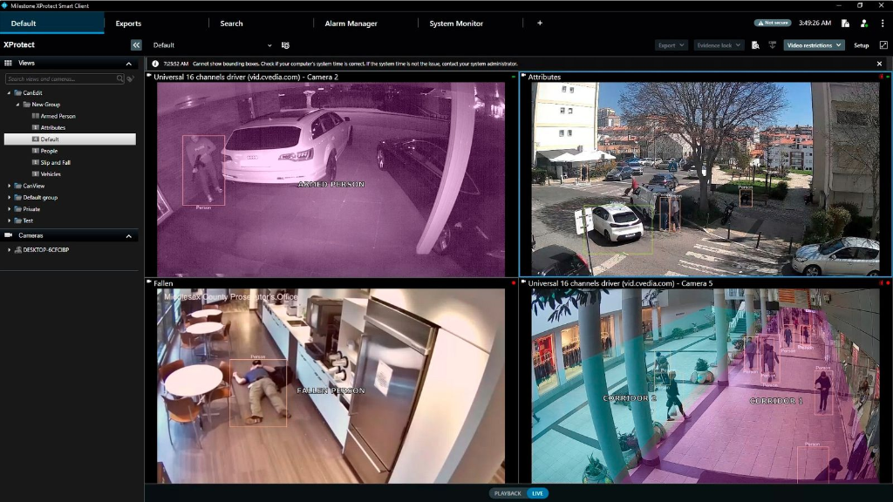Click the user profile icon in the title bar
Image resolution: width=893 pixels, height=502 pixels.
tap(864, 24)
